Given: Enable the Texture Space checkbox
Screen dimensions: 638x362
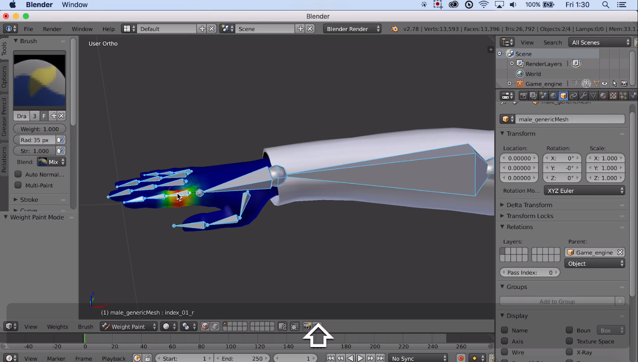Looking at the screenshot, I should [x=569, y=341].
